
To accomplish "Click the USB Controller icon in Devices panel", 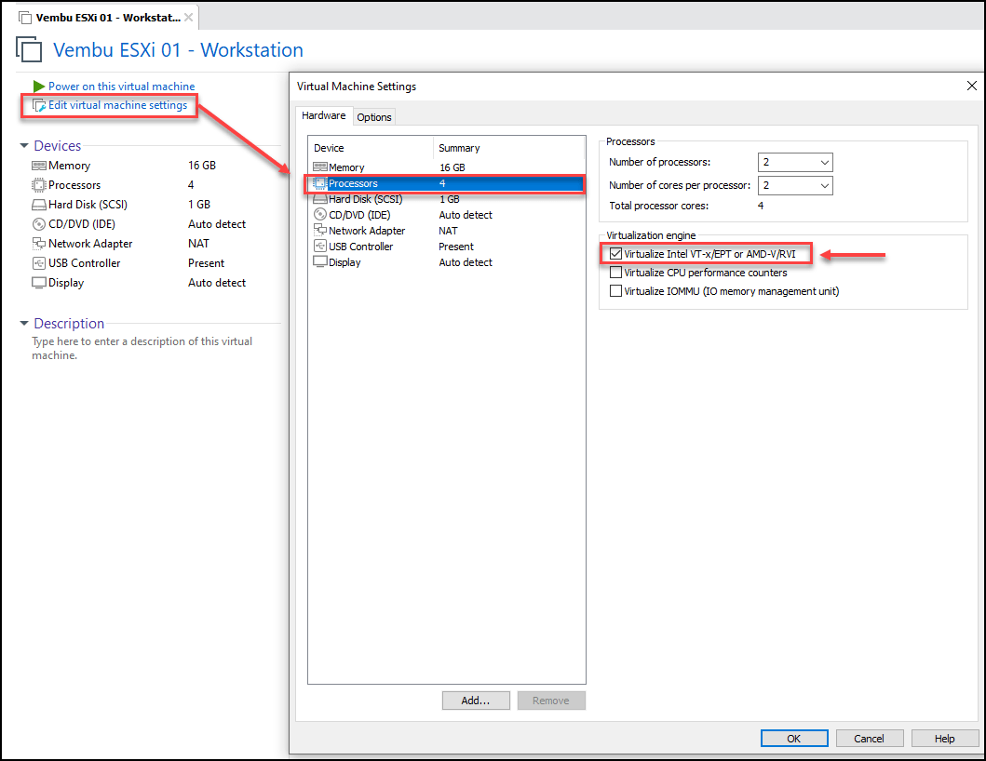I will pyautogui.click(x=39, y=263).
